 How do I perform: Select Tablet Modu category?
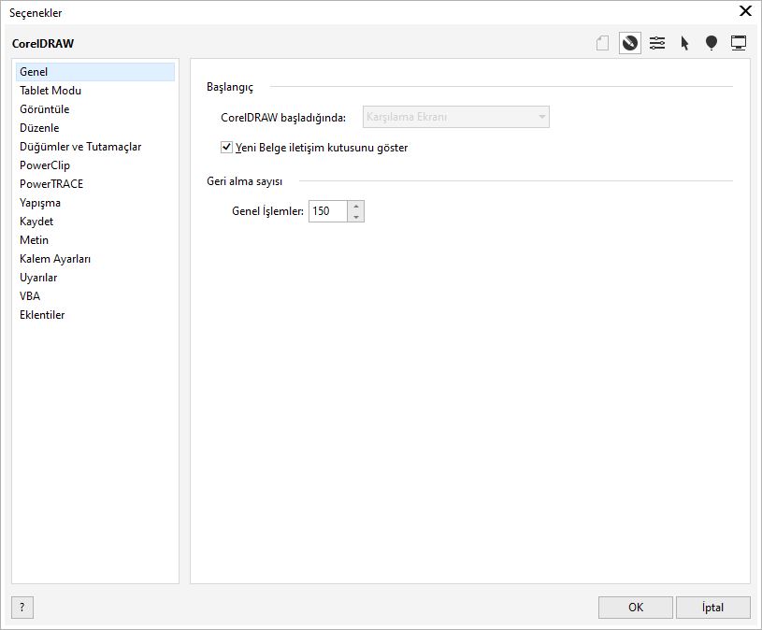95,91
